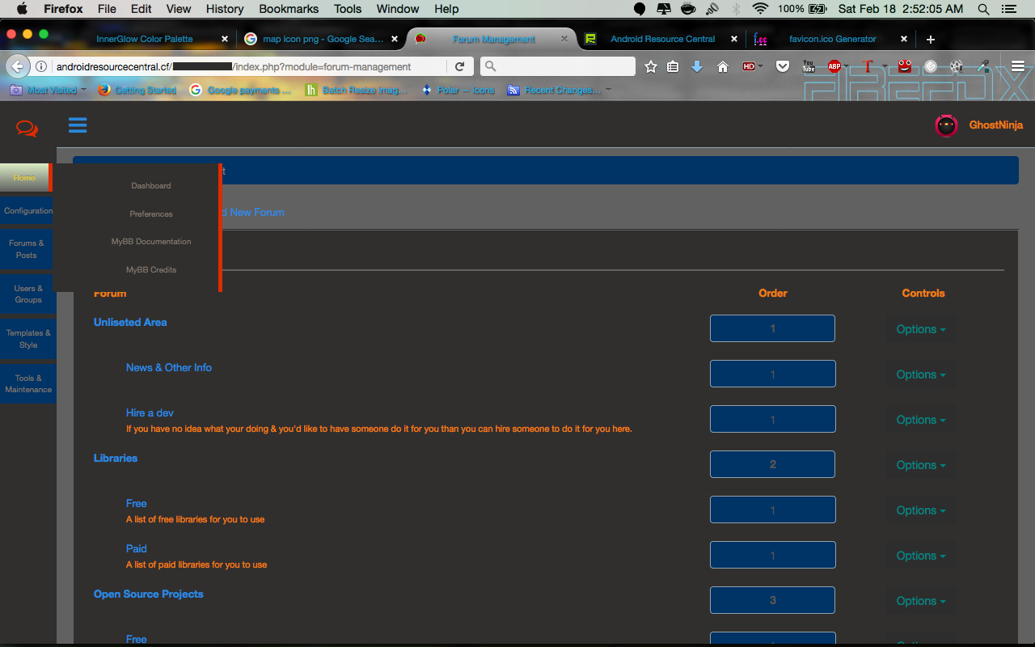
Task: Switch to the favicon.ico Generator tab
Action: [833, 39]
